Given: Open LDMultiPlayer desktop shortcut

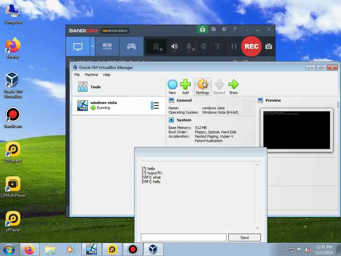Looking at the screenshot, I should (13, 187).
